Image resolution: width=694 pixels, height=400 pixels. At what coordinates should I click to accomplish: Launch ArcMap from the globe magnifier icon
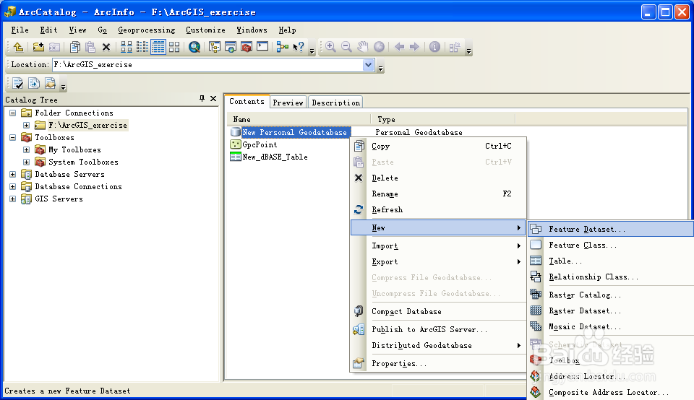coord(194,47)
